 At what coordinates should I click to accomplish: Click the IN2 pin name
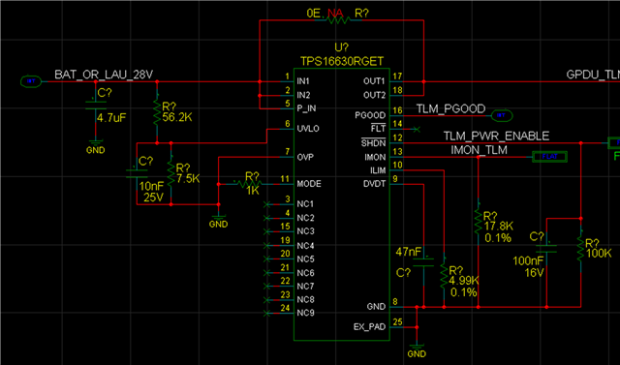pos(303,95)
